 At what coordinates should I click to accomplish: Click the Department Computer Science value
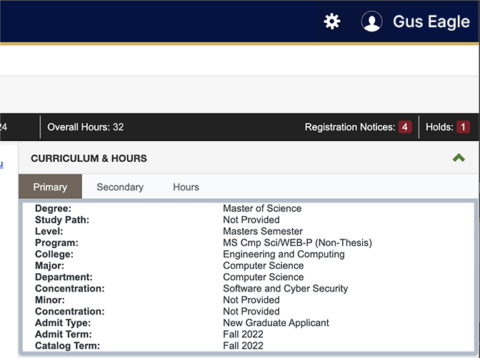click(264, 277)
